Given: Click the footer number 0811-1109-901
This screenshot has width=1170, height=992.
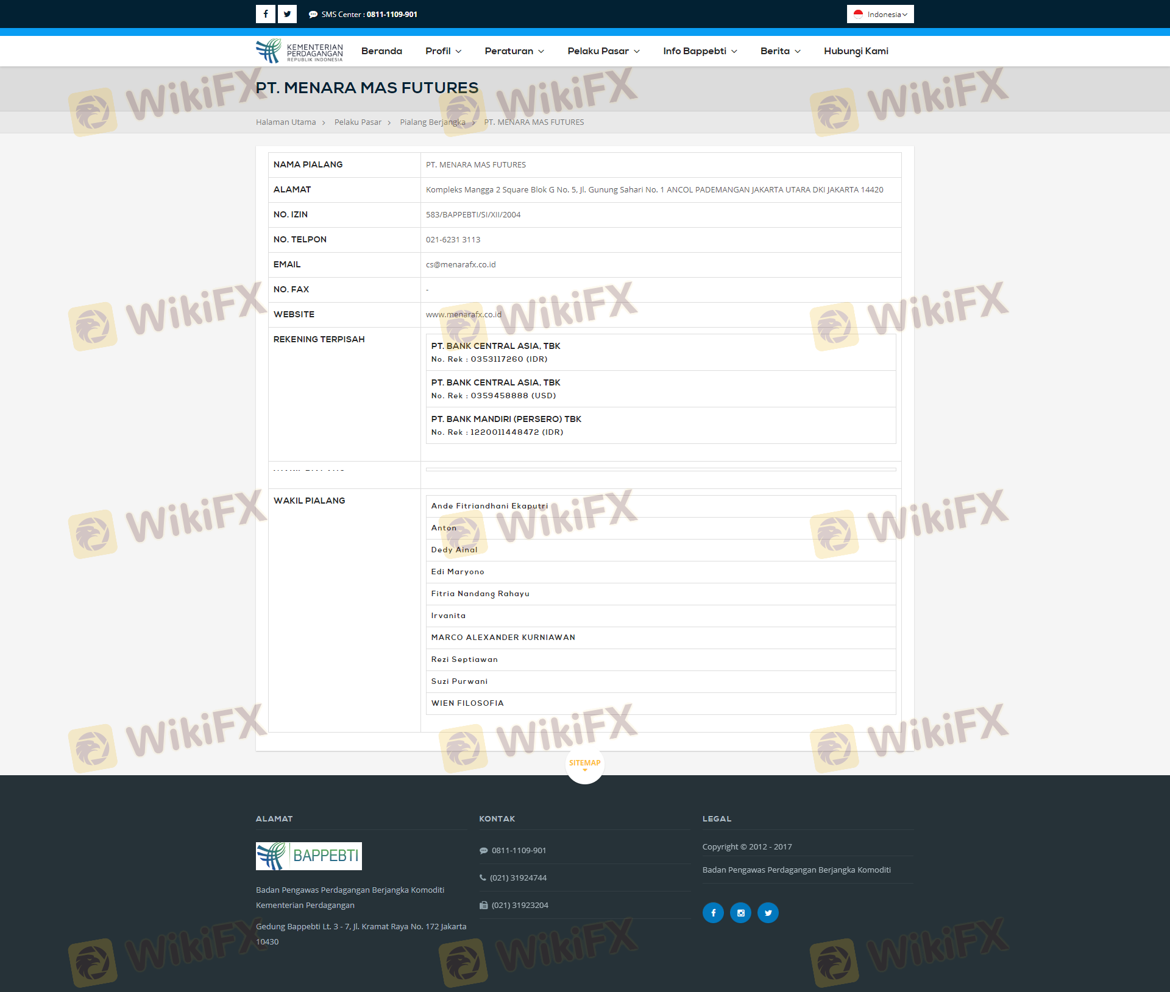Looking at the screenshot, I should [519, 851].
